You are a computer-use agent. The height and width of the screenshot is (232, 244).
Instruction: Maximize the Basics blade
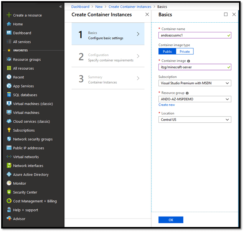226,14
